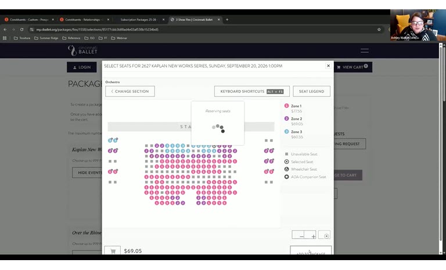Screen dimensions: 446x270
Task: Click the pink Zone 1 legend marker
Action: (x=286, y=106)
